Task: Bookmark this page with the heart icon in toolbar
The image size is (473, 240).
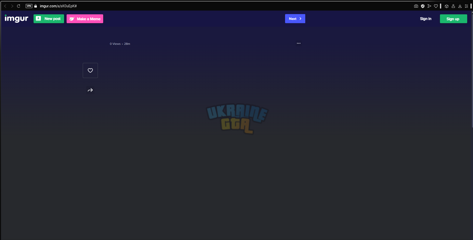Action: pyautogui.click(x=436, y=6)
